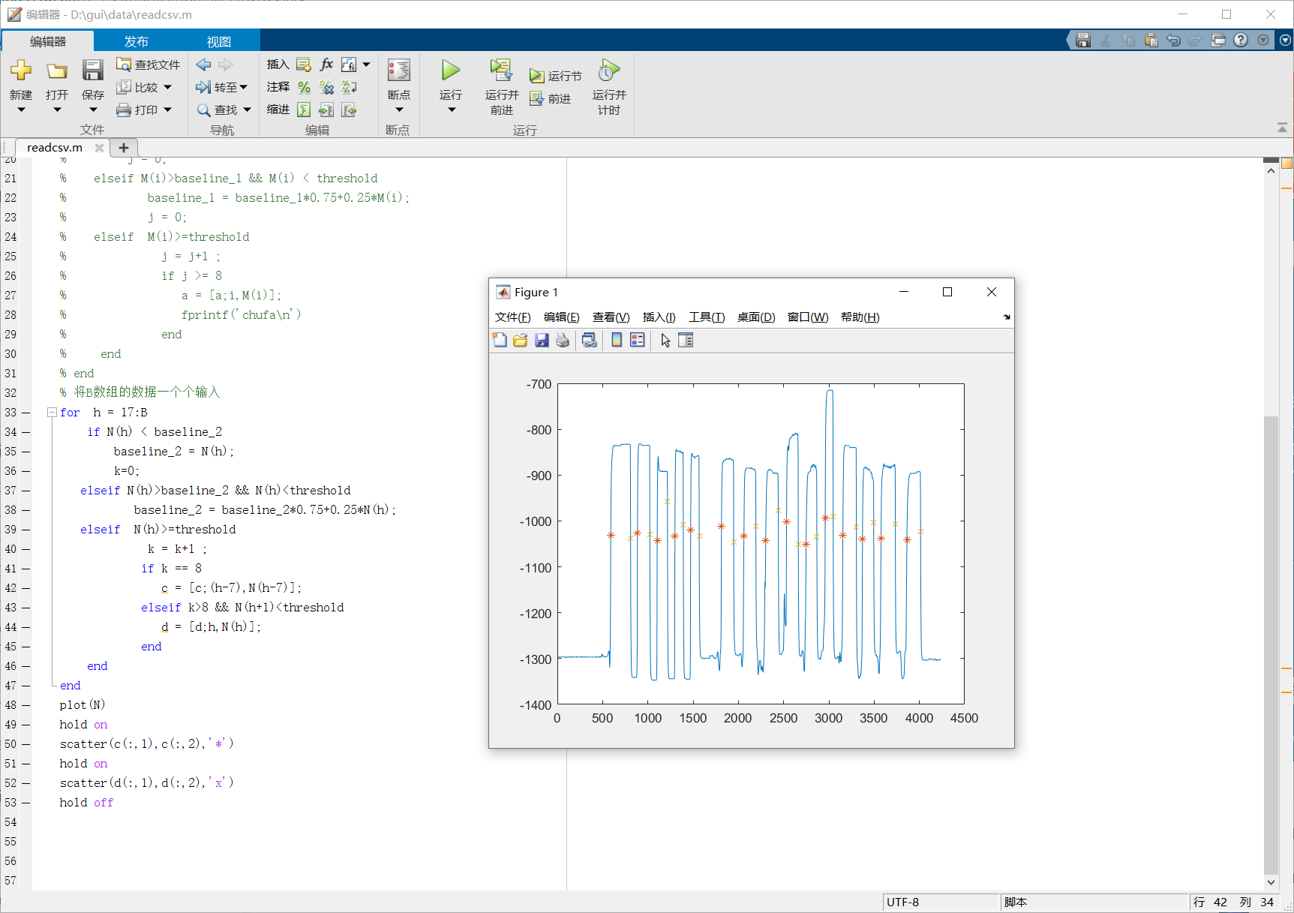Click the paste icon in quick access bar

[x=1151, y=41]
